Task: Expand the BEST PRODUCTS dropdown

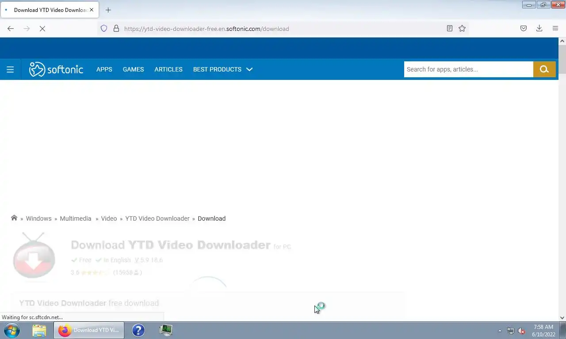Action: tap(222, 69)
